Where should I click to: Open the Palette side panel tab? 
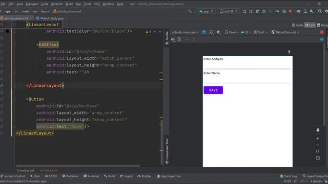[167, 38]
